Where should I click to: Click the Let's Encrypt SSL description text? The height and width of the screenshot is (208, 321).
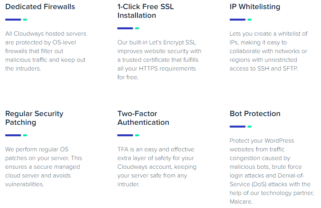(x=159, y=60)
